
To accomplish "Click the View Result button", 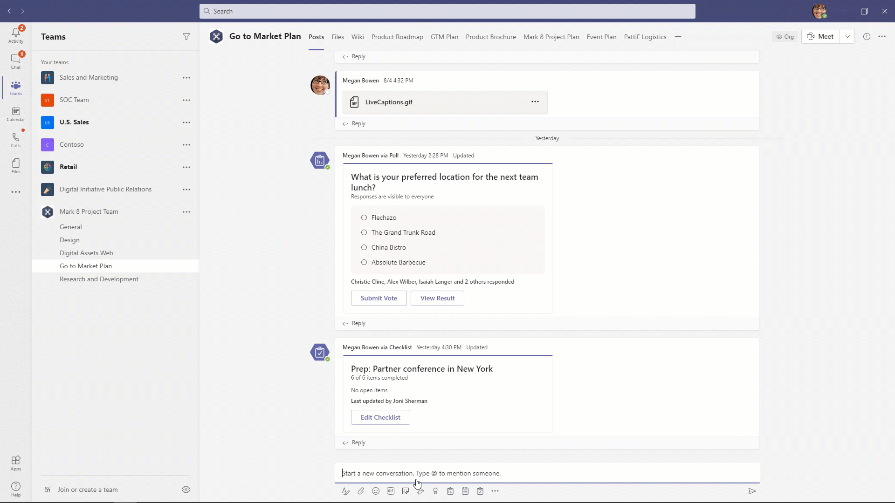I will [437, 298].
